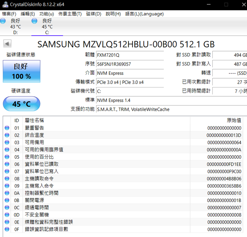Open the 說明(H) menu
Screen dimensions: 247x237
click(113, 14)
